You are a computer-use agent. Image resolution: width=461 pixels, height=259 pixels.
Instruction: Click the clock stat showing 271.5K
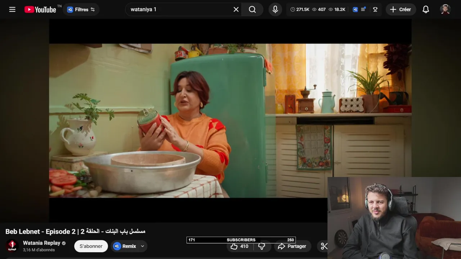[x=300, y=9]
